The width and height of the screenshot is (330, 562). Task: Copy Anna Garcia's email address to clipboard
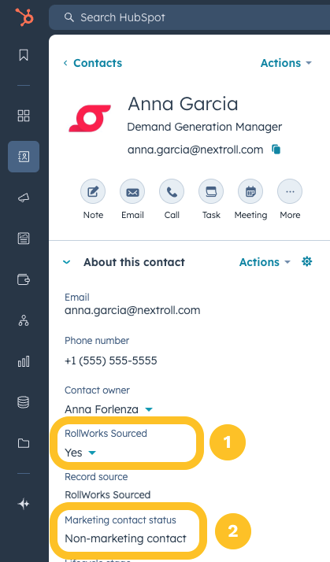coord(276,150)
